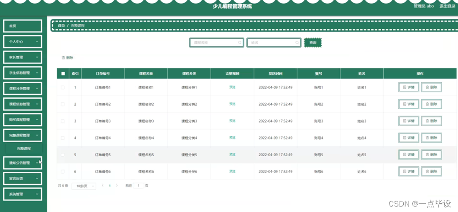Expand the 课程信息管理 sidebar menu
Screen dimensions: 458x212
coord(22,104)
